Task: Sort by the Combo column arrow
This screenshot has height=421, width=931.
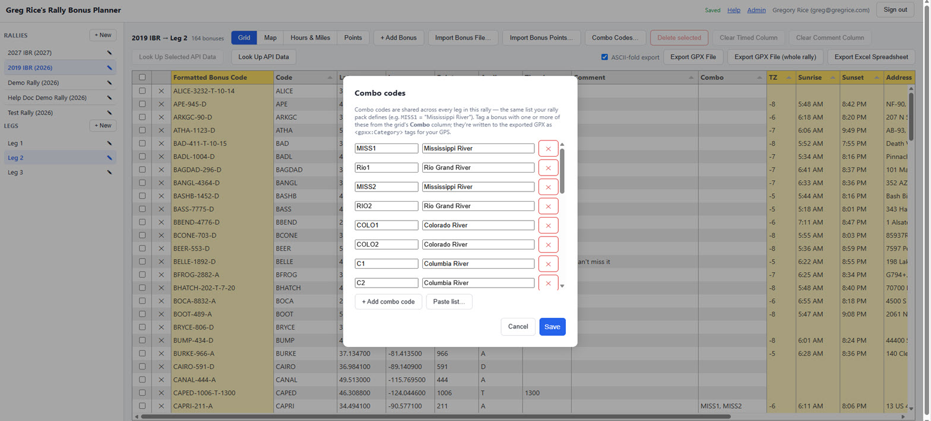Action: point(761,78)
